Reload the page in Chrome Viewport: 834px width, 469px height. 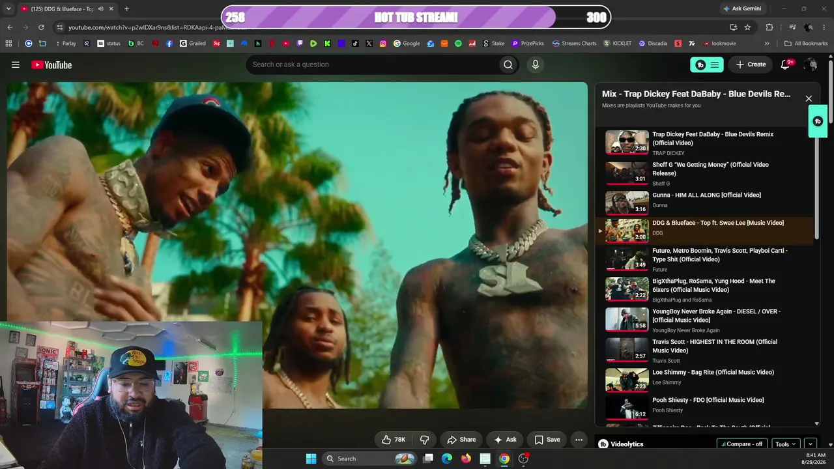(x=41, y=27)
